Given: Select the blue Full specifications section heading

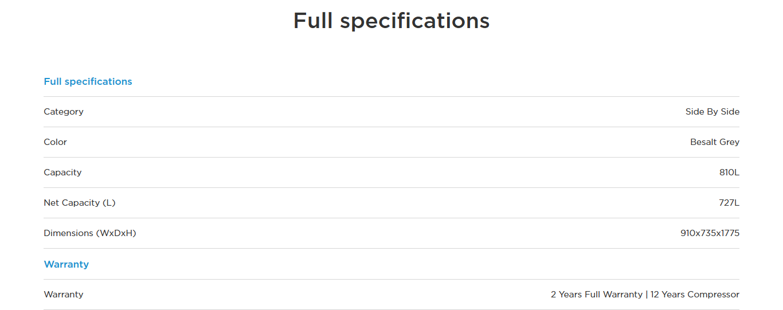Looking at the screenshot, I should click(x=88, y=81).
